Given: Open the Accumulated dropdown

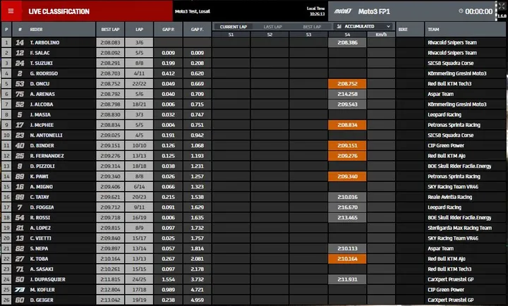Looking at the screenshot, I should [x=363, y=26].
